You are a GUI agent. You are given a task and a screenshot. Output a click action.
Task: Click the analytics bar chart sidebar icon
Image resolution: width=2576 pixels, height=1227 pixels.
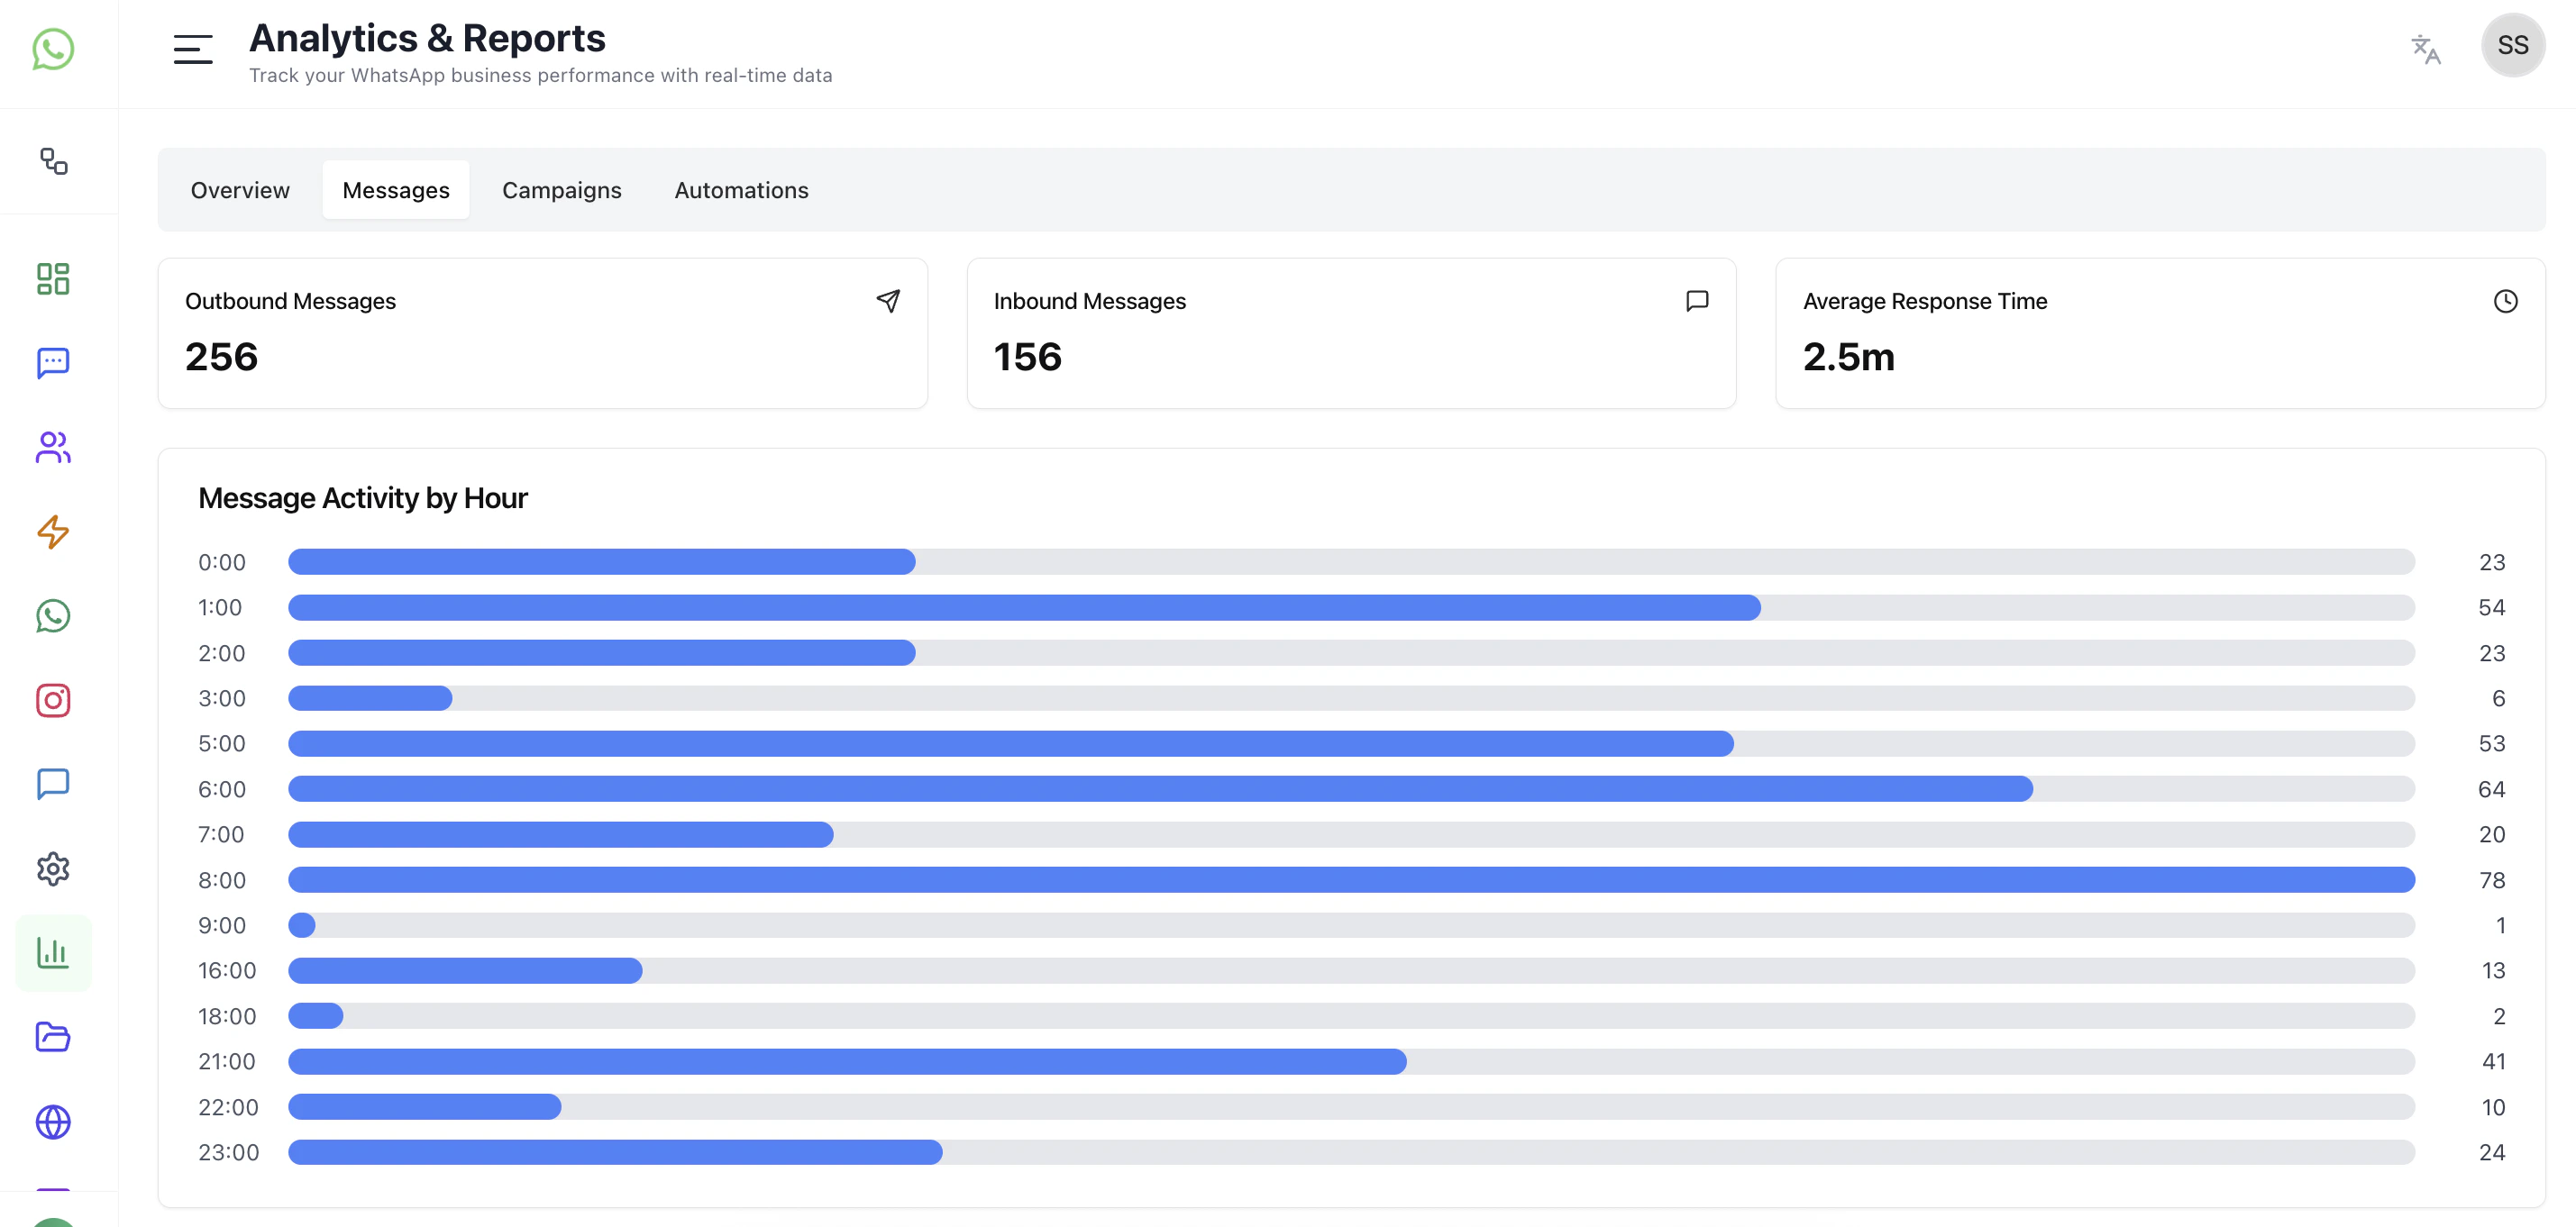(53, 953)
